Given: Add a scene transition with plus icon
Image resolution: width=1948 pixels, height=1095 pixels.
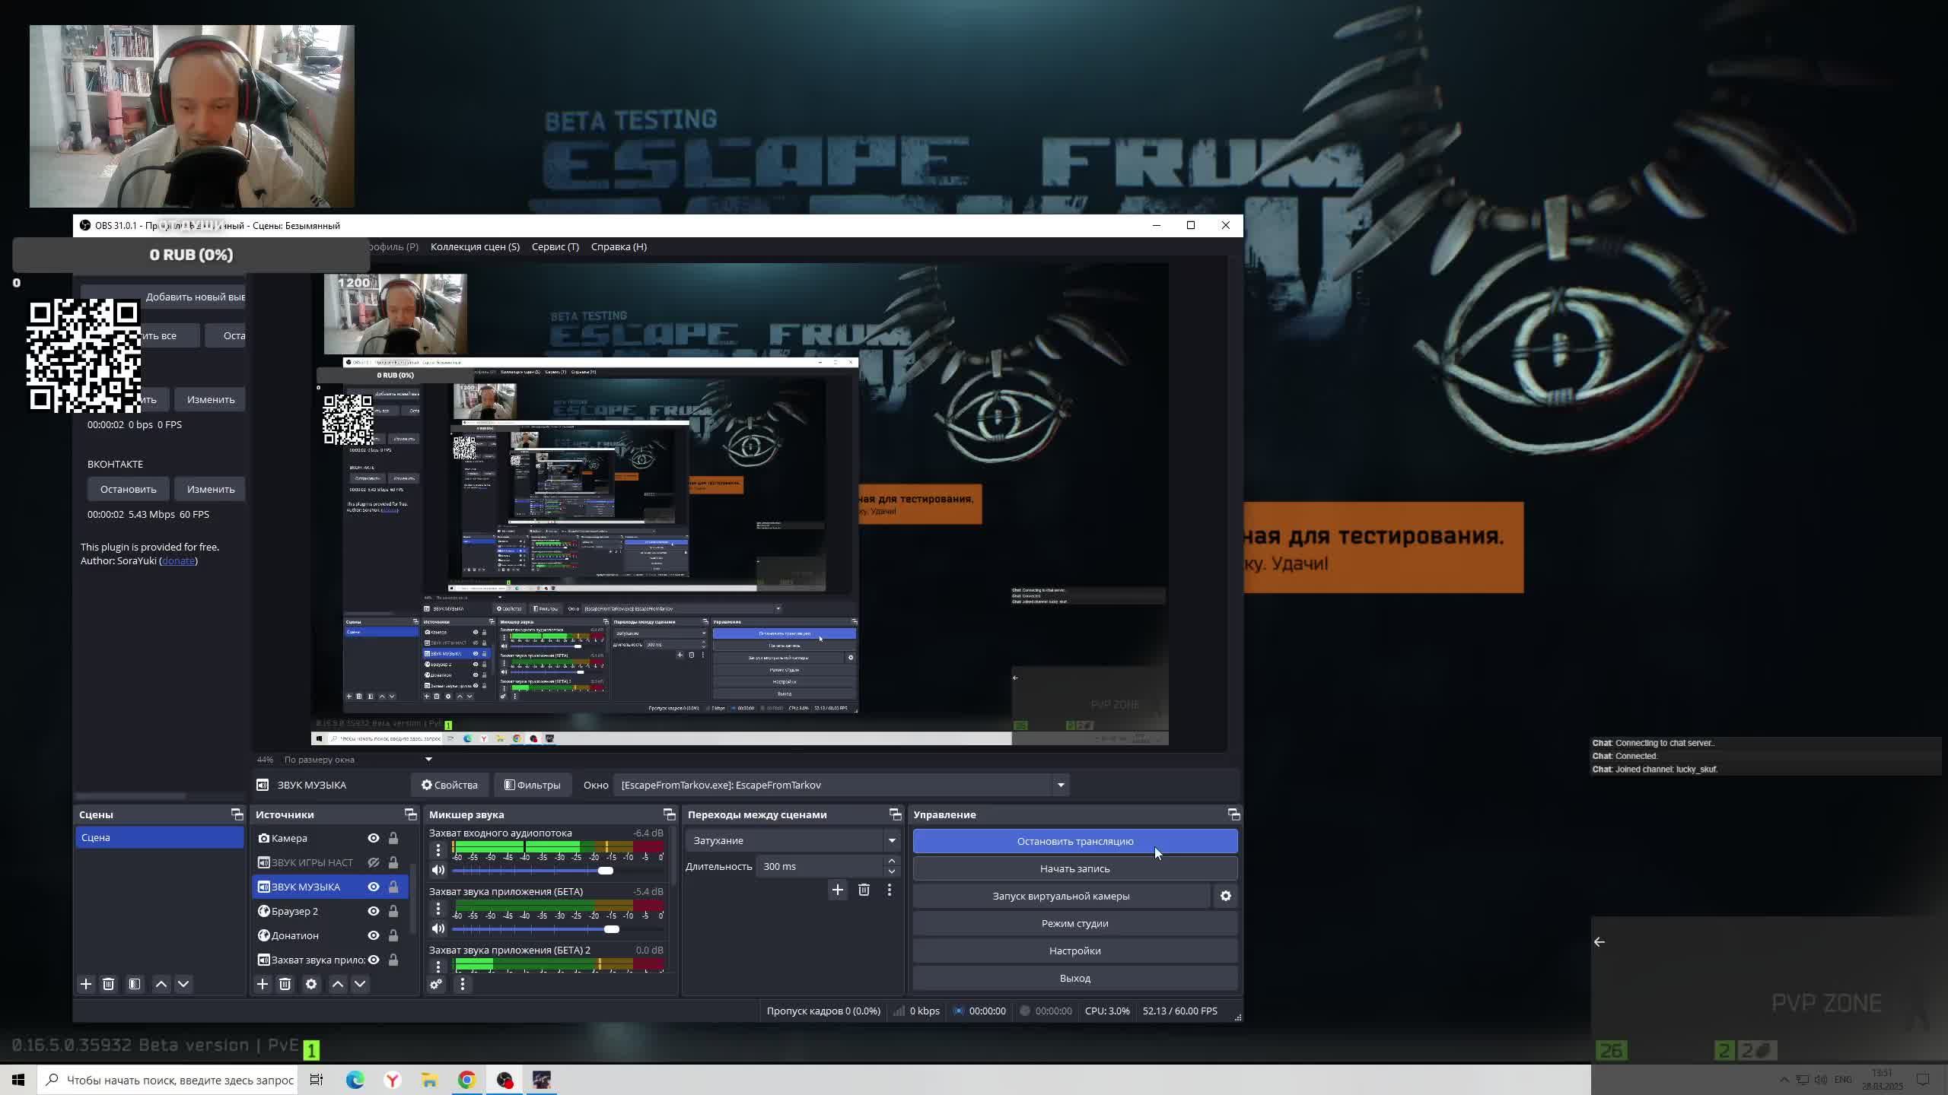Looking at the screenshot, I should 838,890.
